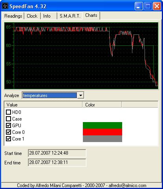The width and height of the screenshot is (163, 189).
Task: Click the HD0 label text
Action: pyautogui.click(x=16, y=112)
